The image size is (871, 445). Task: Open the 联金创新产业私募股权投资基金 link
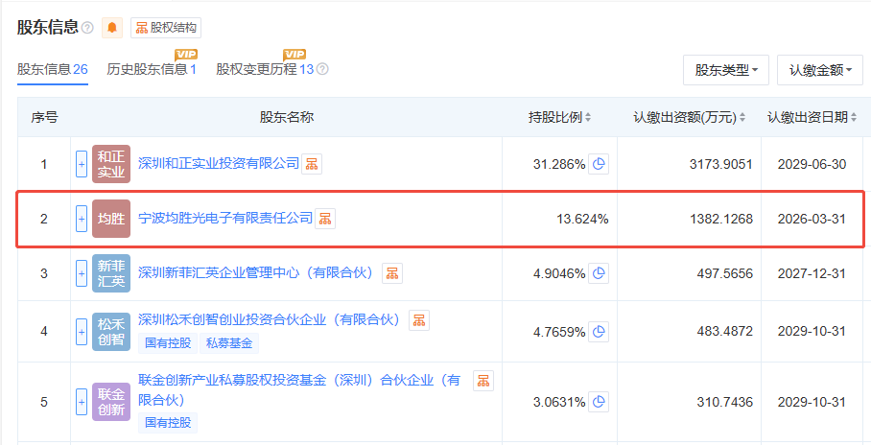(x=299, y=390)
